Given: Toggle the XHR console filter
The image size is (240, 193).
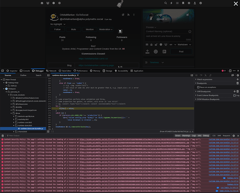Looking at the screenshot, I should pos(219,135).
